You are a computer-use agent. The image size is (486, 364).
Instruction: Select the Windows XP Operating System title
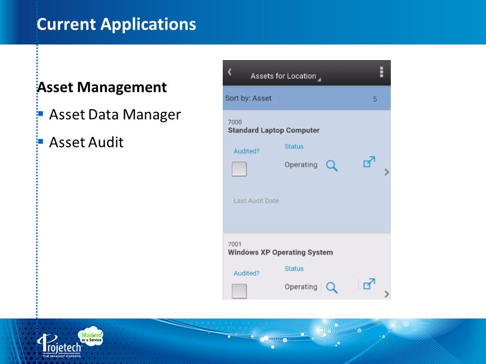pos(280,252)
